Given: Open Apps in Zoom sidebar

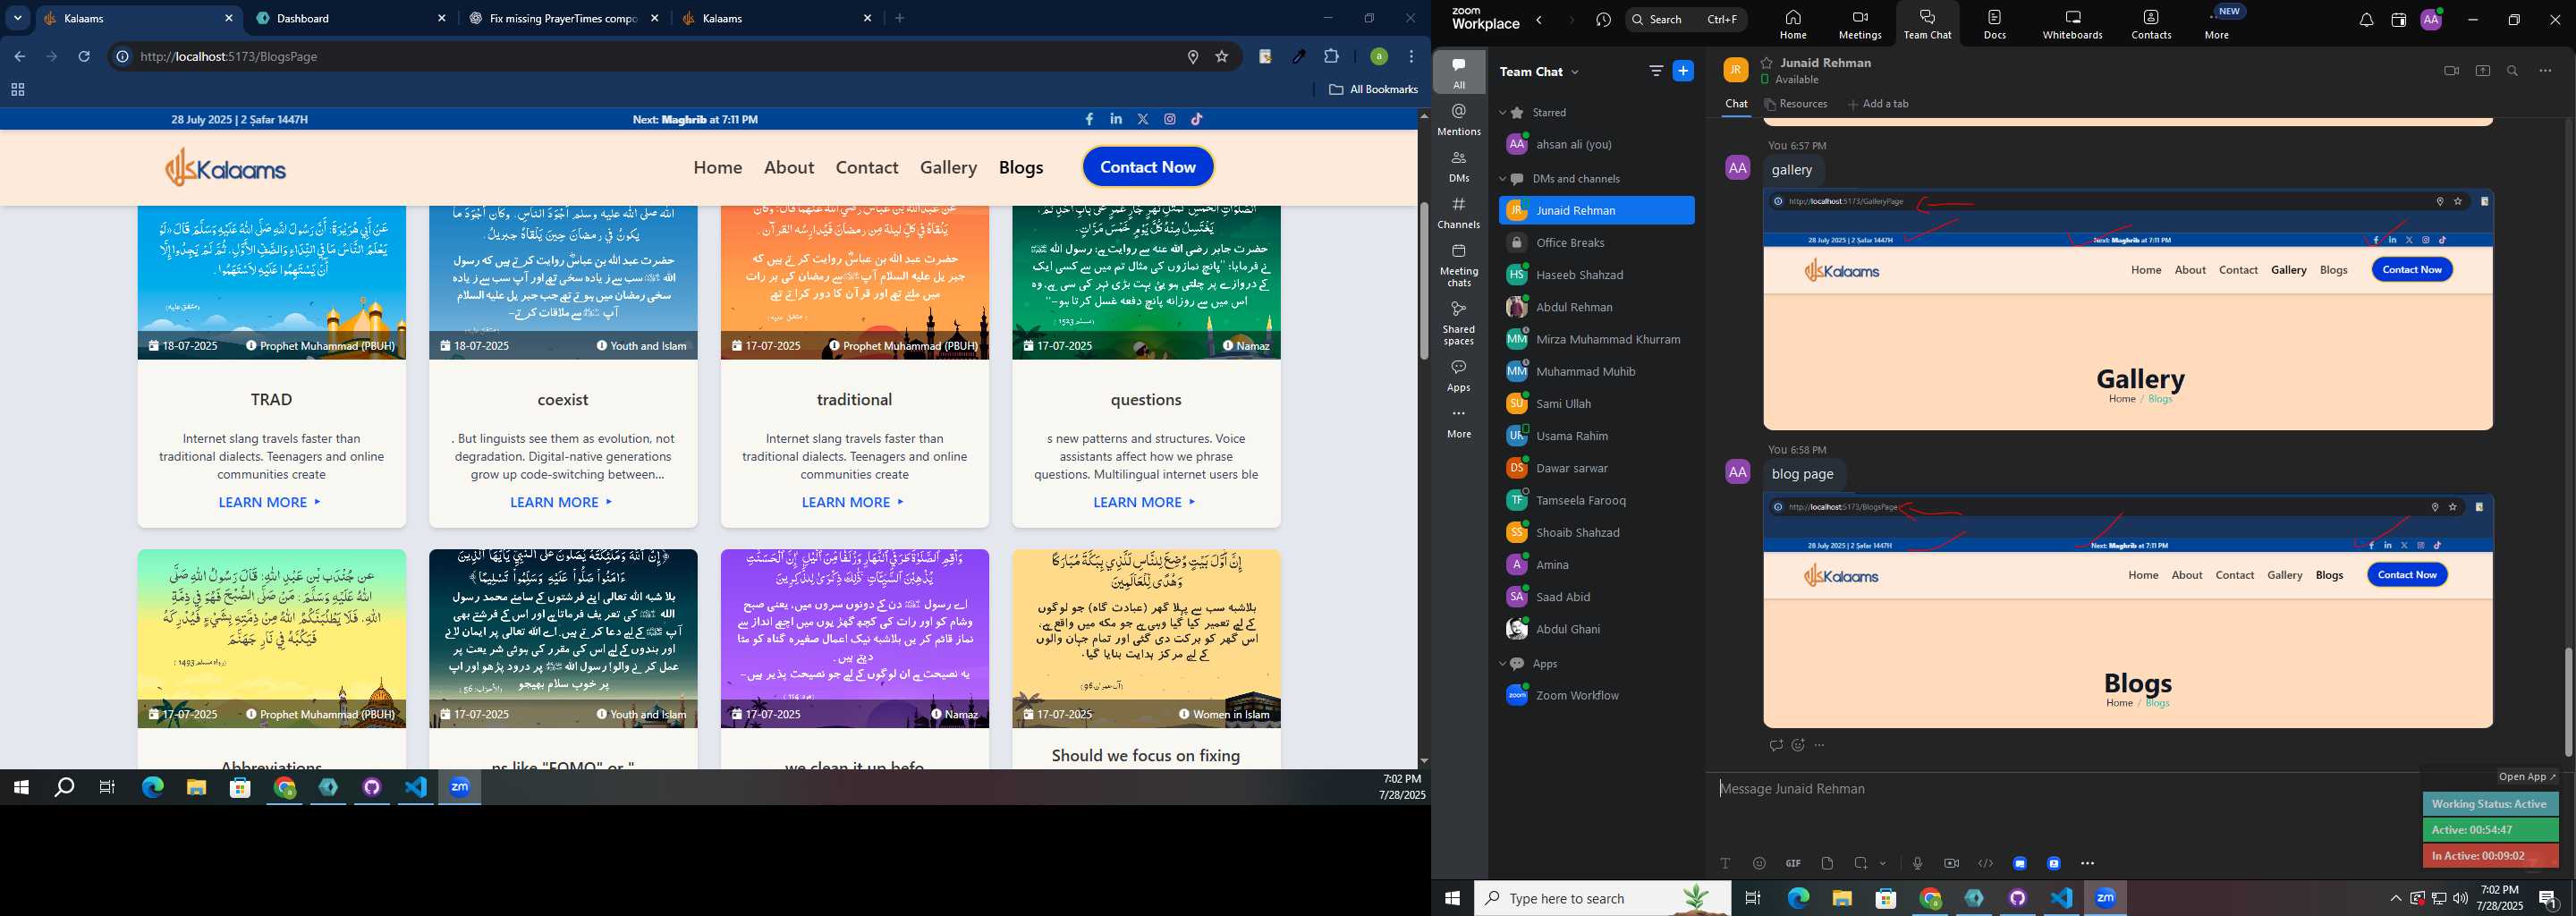Looking at the screenshot, I should [x=1459, y=375].
